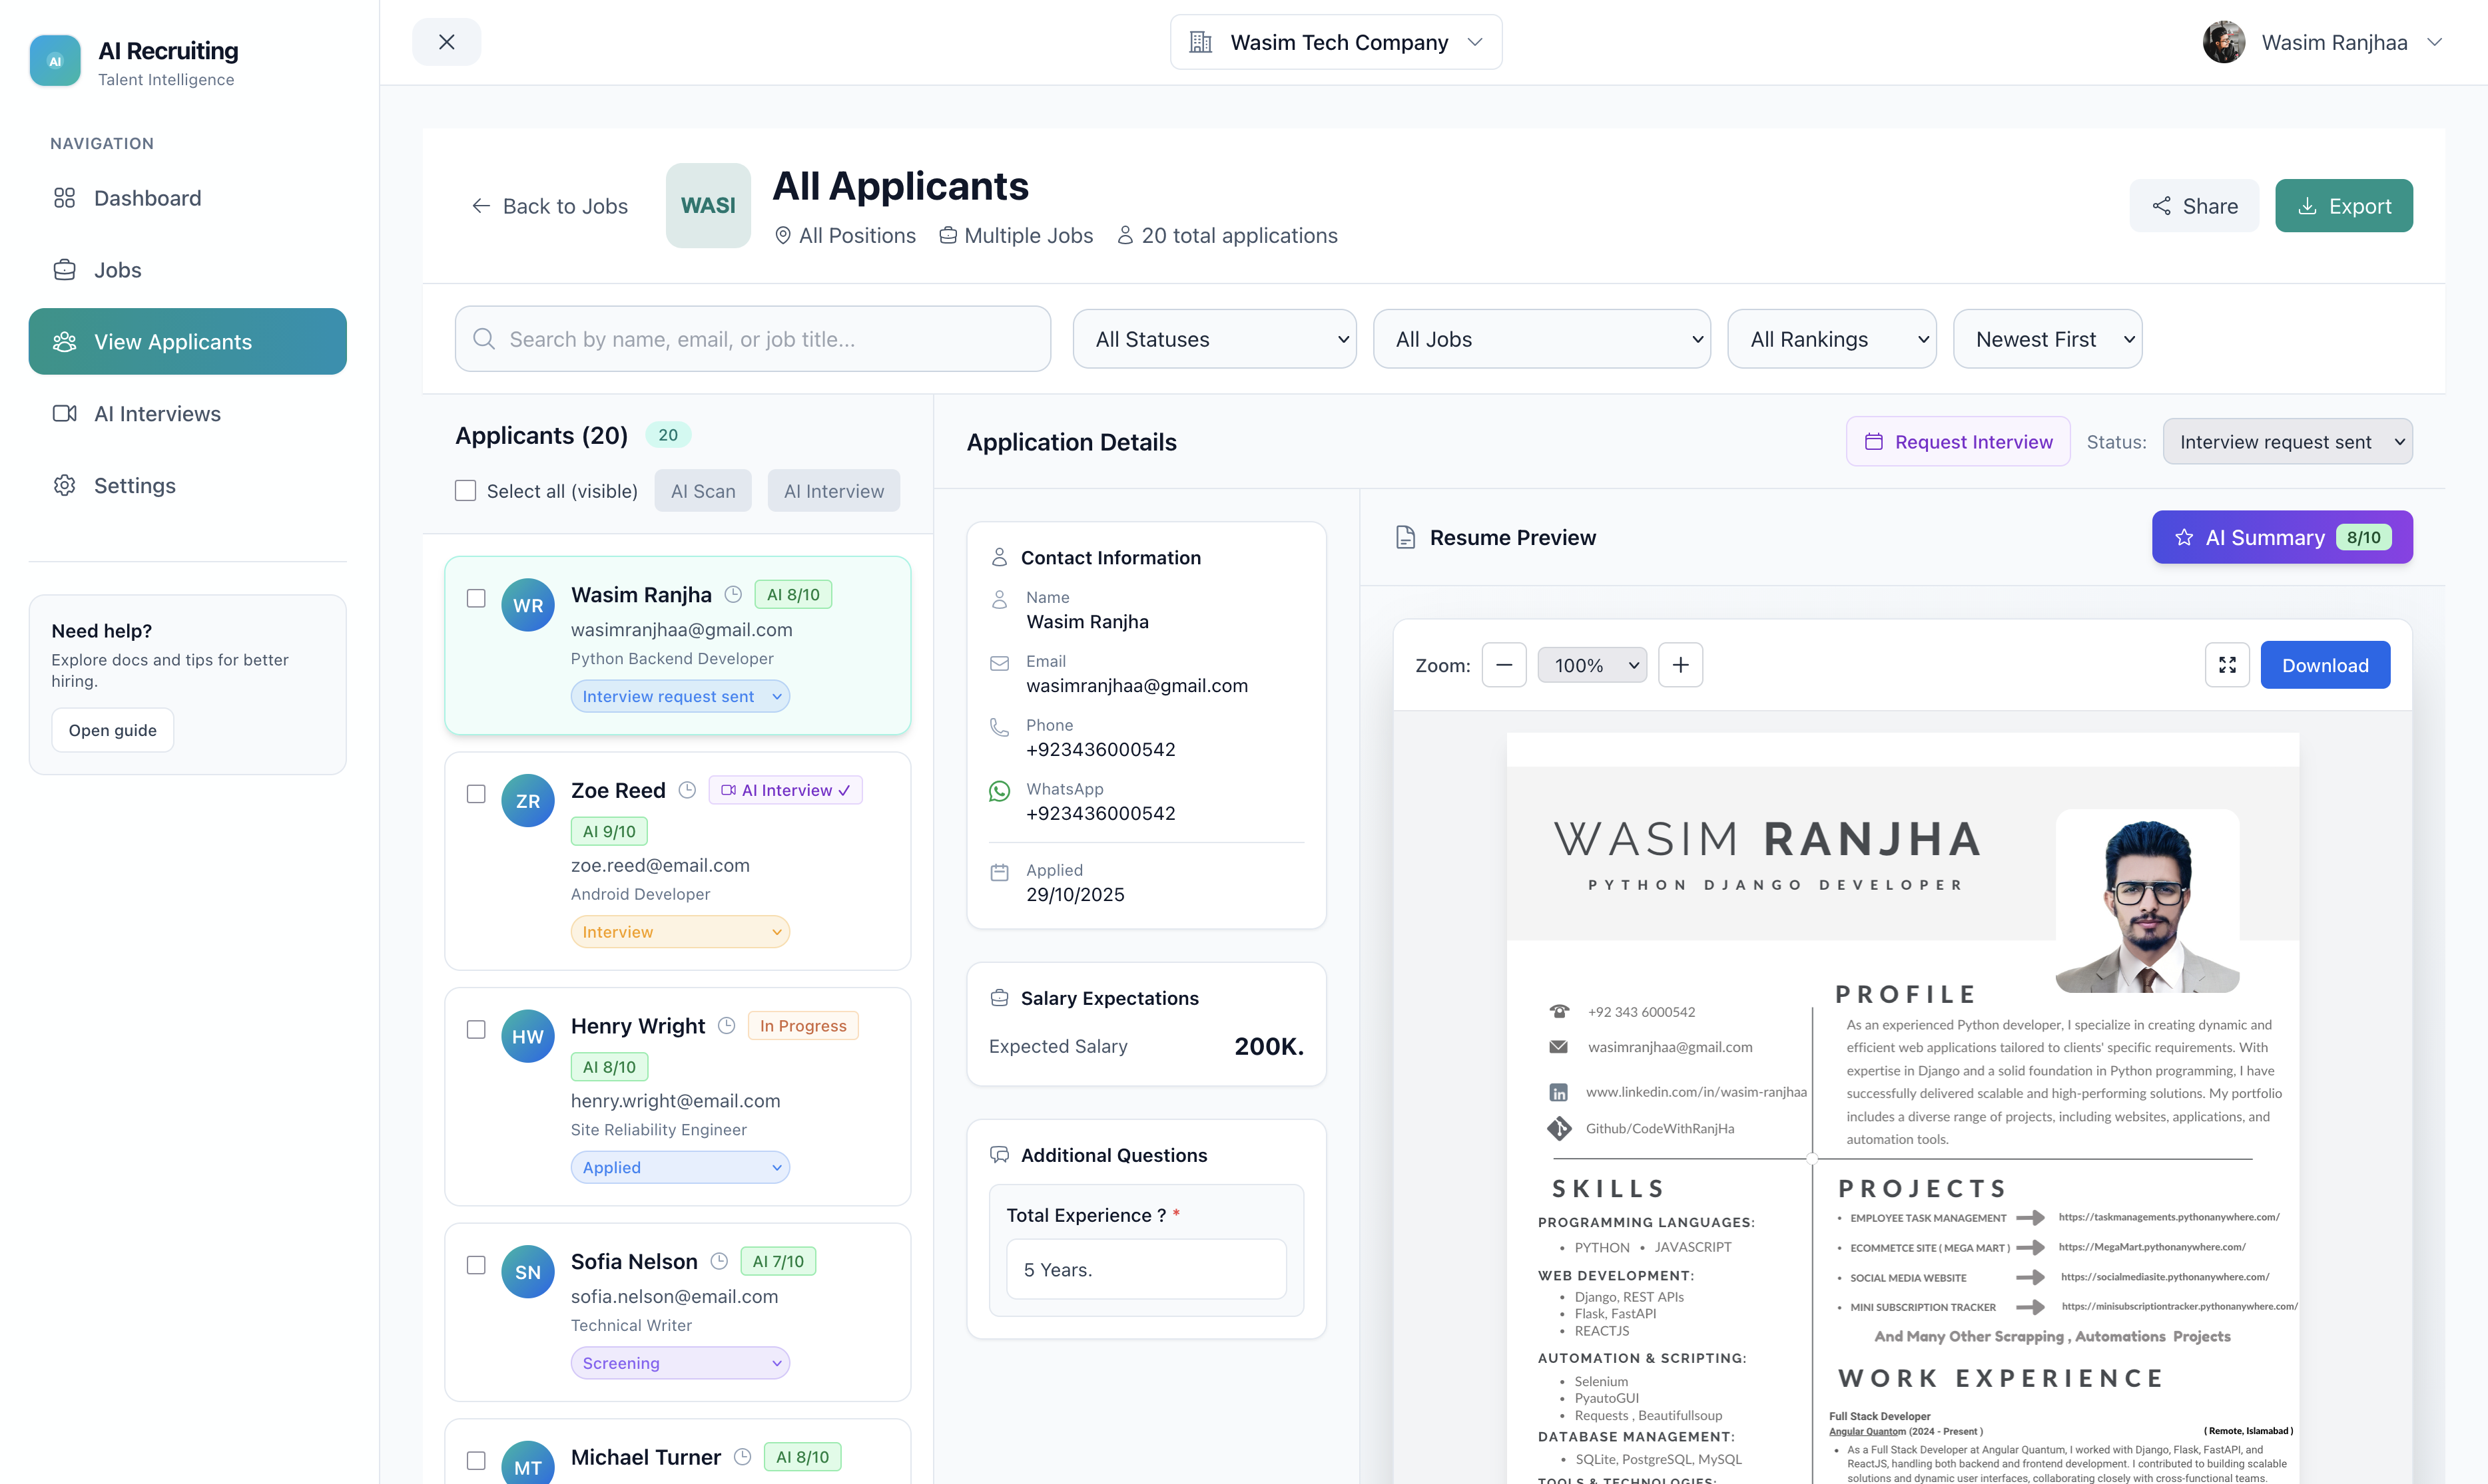Select Henry Wright's applicant checkbox
Image resolution: width=2488 pixels, height=1484 pixels.
476,1030
